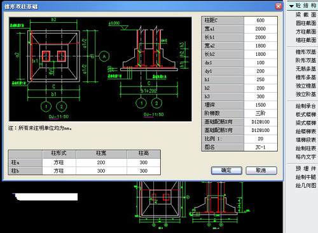
Task: Collapse the 砼结构 menu triangle
Action: pos(291,6)
